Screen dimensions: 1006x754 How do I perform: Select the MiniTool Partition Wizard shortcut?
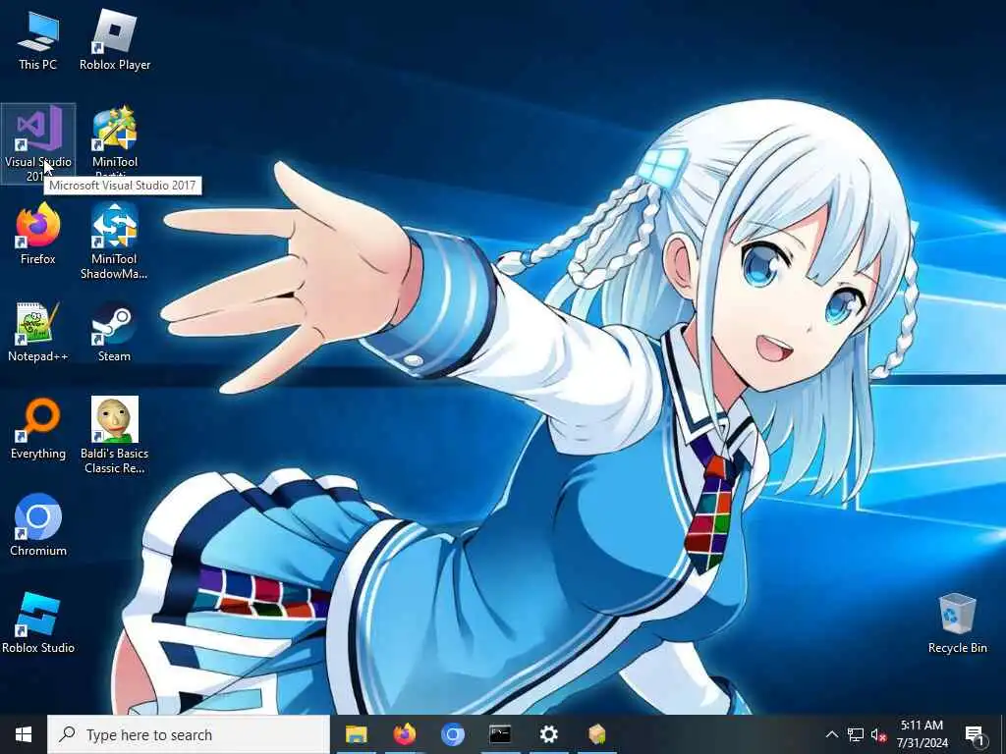(115, 142)
